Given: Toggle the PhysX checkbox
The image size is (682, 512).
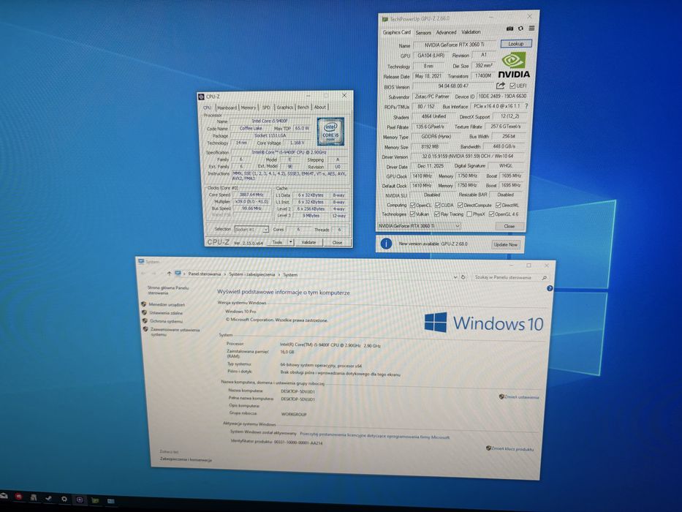Looking at the screenshot, I should (469, 214).
